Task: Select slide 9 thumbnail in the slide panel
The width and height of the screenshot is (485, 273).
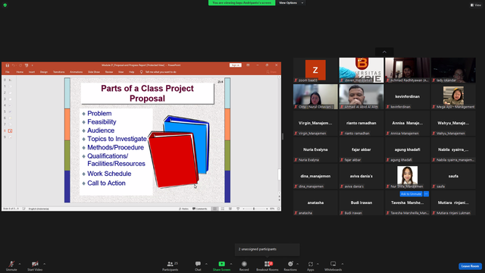Action: (10, 137)
